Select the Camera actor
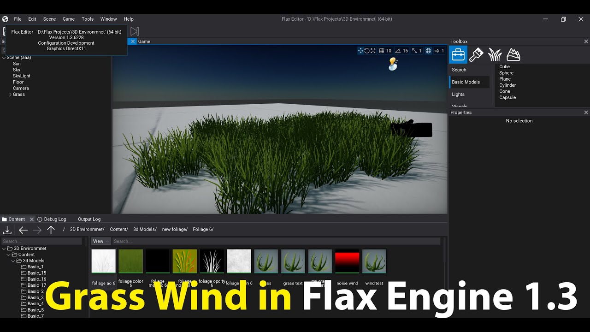Image resolution: width=590 pixels, height=332 pixels. 21,88
